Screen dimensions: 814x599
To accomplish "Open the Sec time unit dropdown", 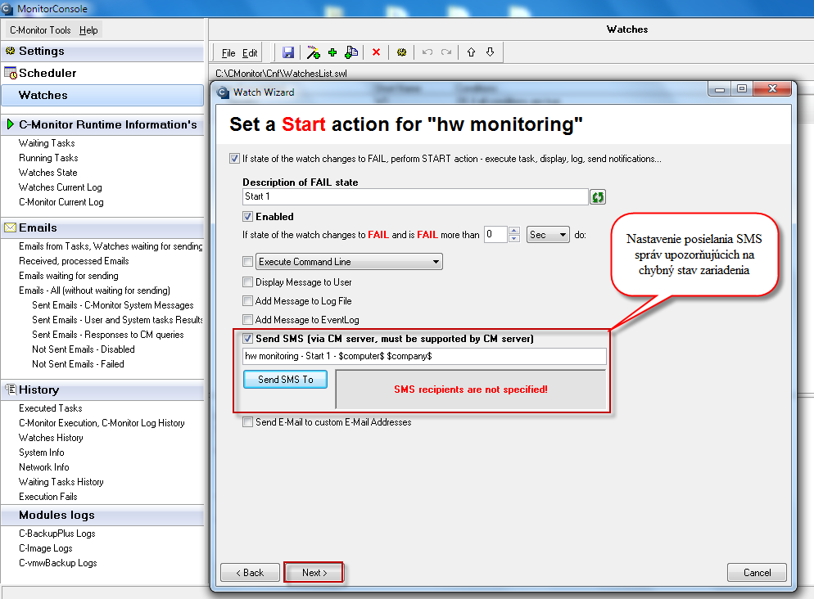I will click(x=548, y=235).
